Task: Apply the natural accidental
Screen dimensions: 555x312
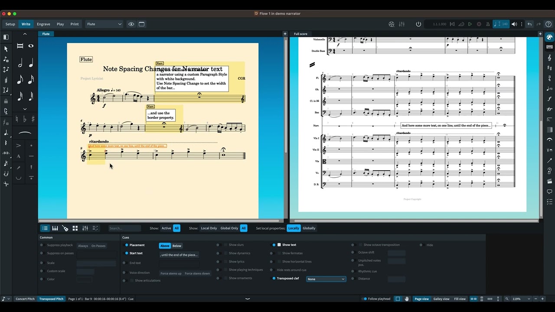Action: tap(17, 119)
